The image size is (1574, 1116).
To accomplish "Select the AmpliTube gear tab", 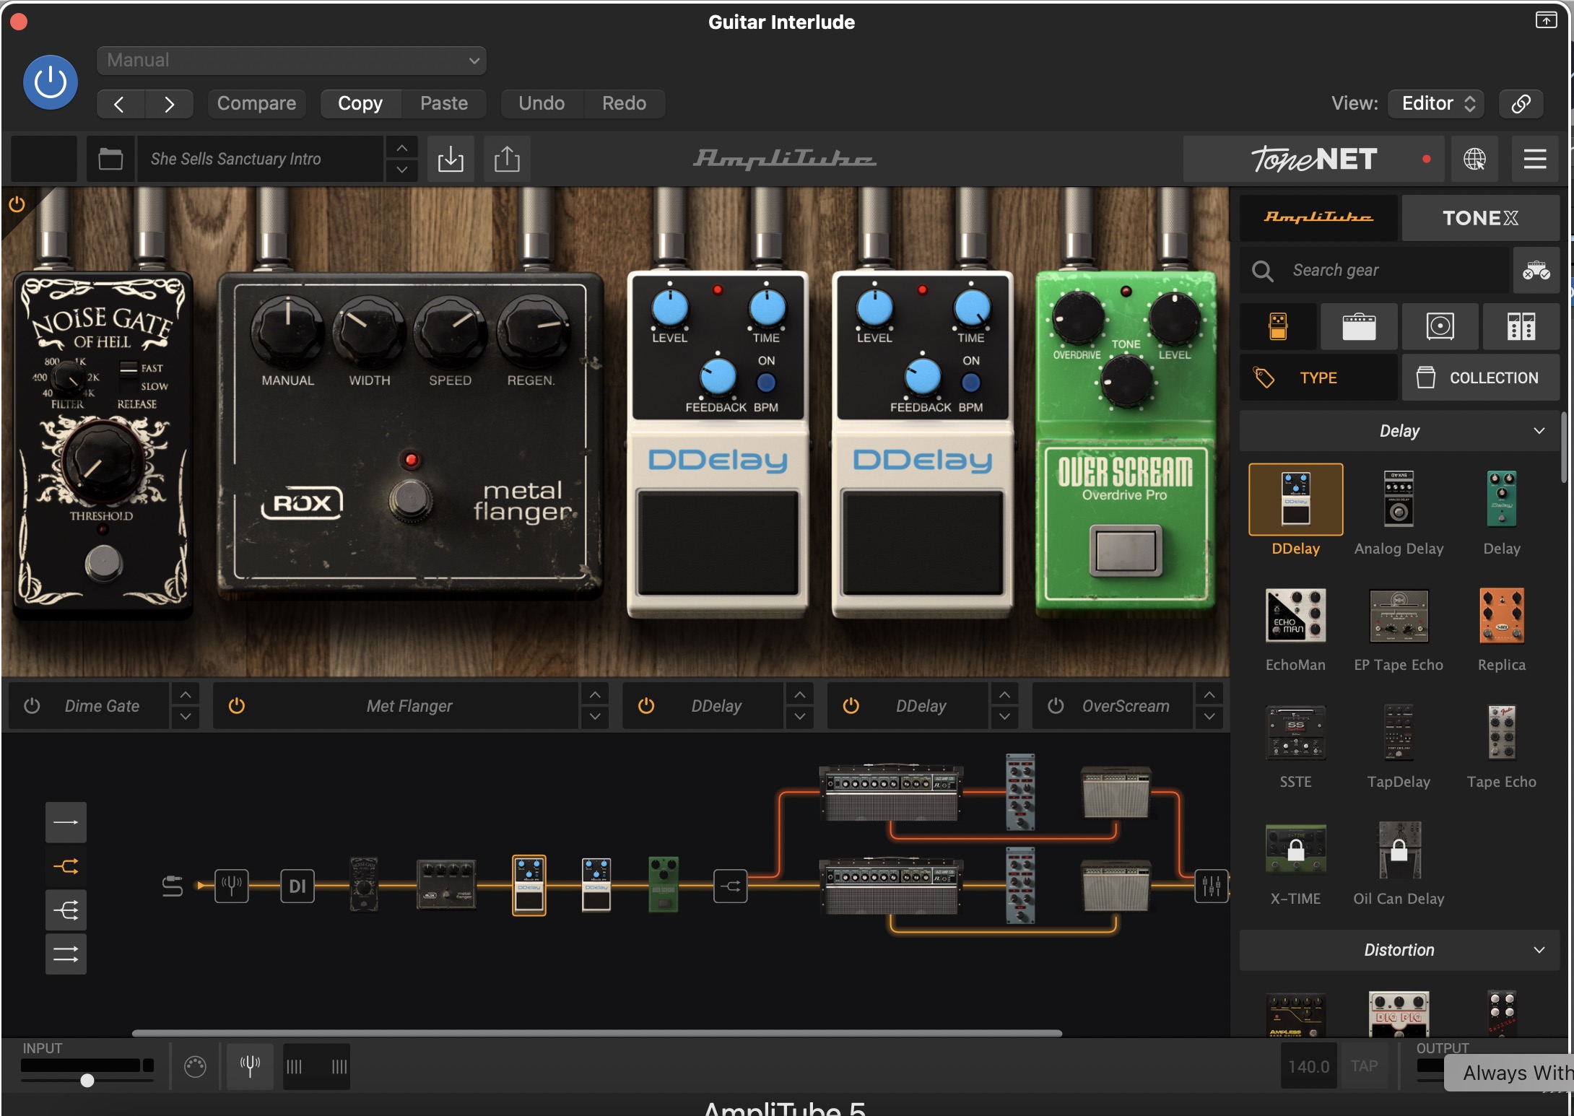I will point(1318,218).
